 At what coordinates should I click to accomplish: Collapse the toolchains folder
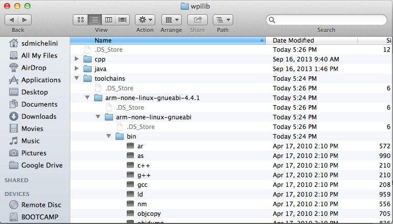pyautogui.click(x=77, y=78)
